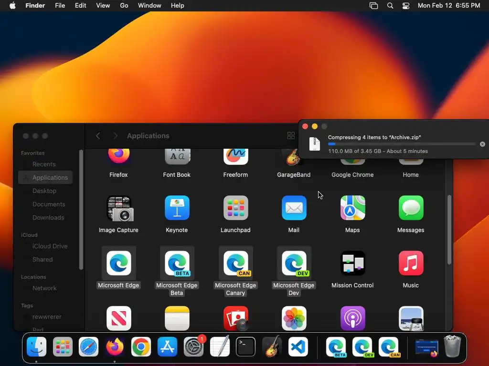Launch Terminal from the Dock
Image resolution: width=489 pixels, height=366 pixels.
(x=246, y=347)
